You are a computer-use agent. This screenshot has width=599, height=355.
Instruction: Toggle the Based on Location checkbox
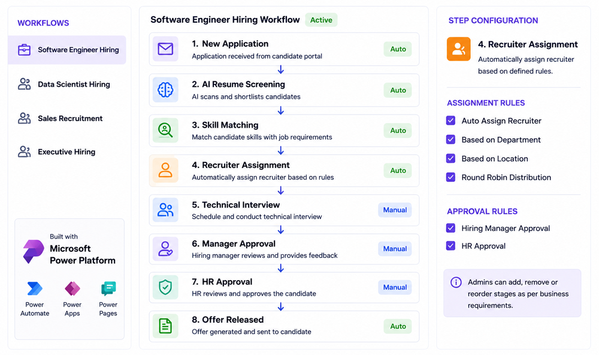pyautogui.click(x=451, y=158)
